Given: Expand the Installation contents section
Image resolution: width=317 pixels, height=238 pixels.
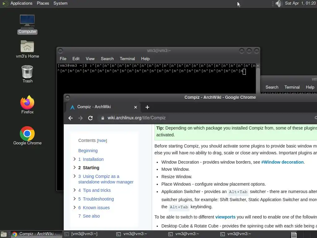Looking at the screenshot, I should point(74,159).
